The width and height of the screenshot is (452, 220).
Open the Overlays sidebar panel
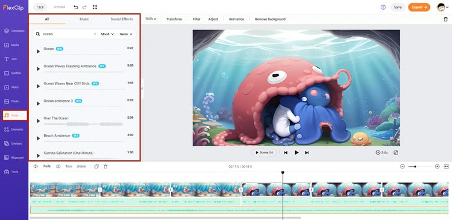(14, 144)
